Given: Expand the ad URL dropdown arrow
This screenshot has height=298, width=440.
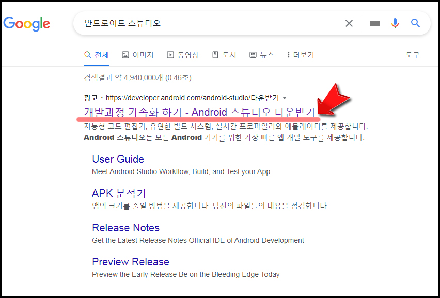Looking at the screenshot, I should 285,98.
